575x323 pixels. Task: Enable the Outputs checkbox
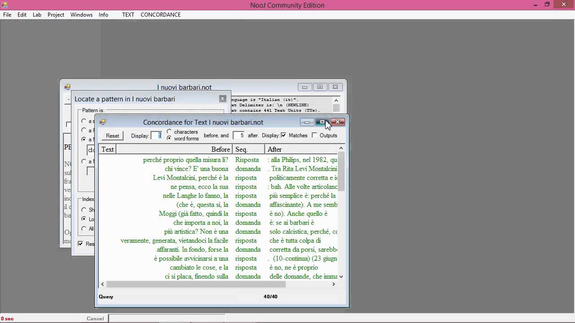point(314,135)
